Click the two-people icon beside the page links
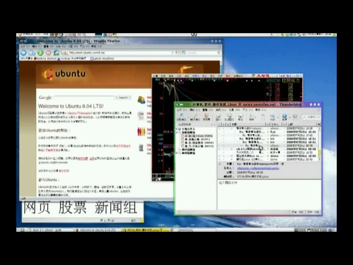The height and width of the screenshot is (265, 353). click(x=142, y=99)
